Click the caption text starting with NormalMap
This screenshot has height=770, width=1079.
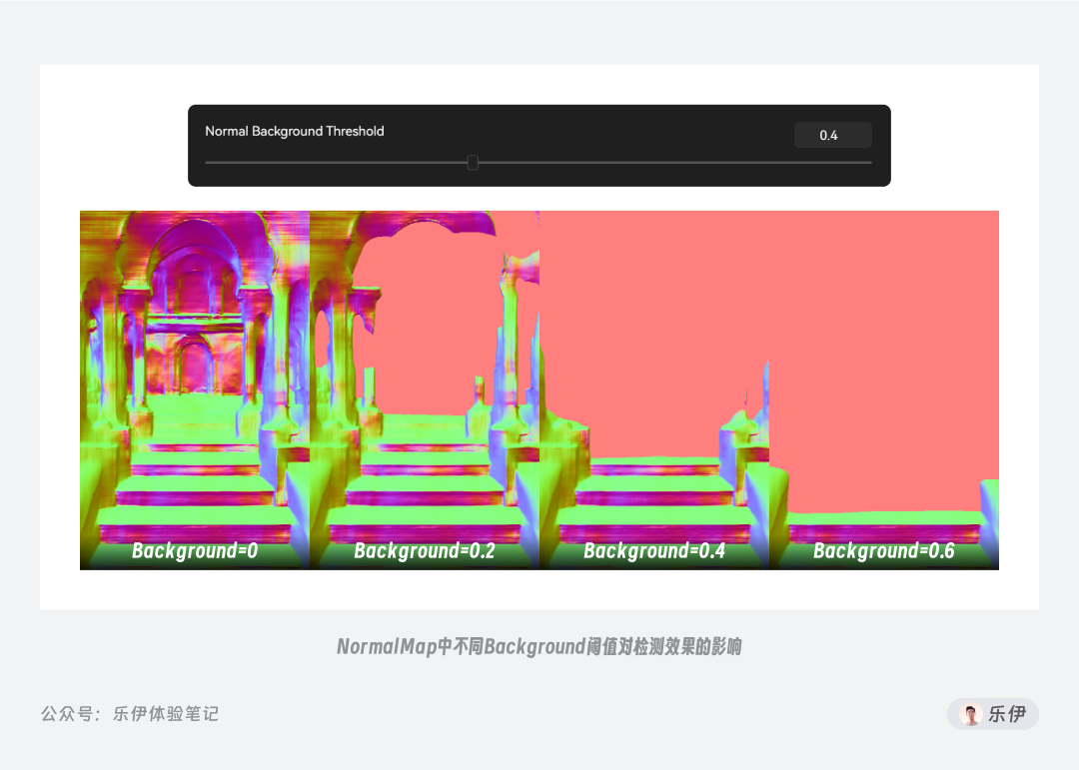coord(539,647)
